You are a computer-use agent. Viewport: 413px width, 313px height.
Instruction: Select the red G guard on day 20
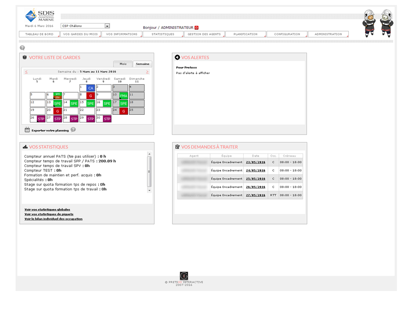(57, 111)
